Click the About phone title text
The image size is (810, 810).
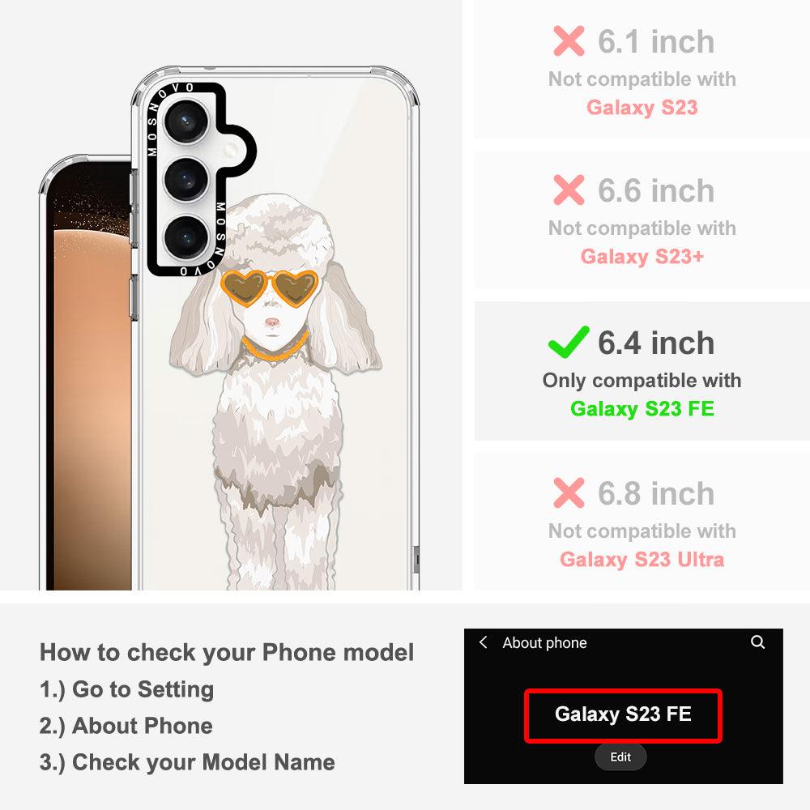(544, 642)
